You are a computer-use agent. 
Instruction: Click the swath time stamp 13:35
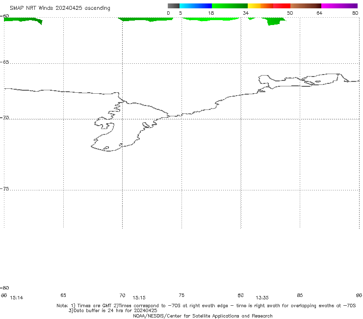click(x=262, y=298)
